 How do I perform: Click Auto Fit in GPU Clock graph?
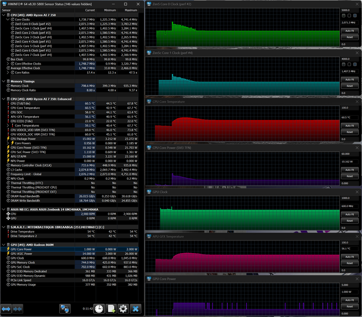[349, 215]
